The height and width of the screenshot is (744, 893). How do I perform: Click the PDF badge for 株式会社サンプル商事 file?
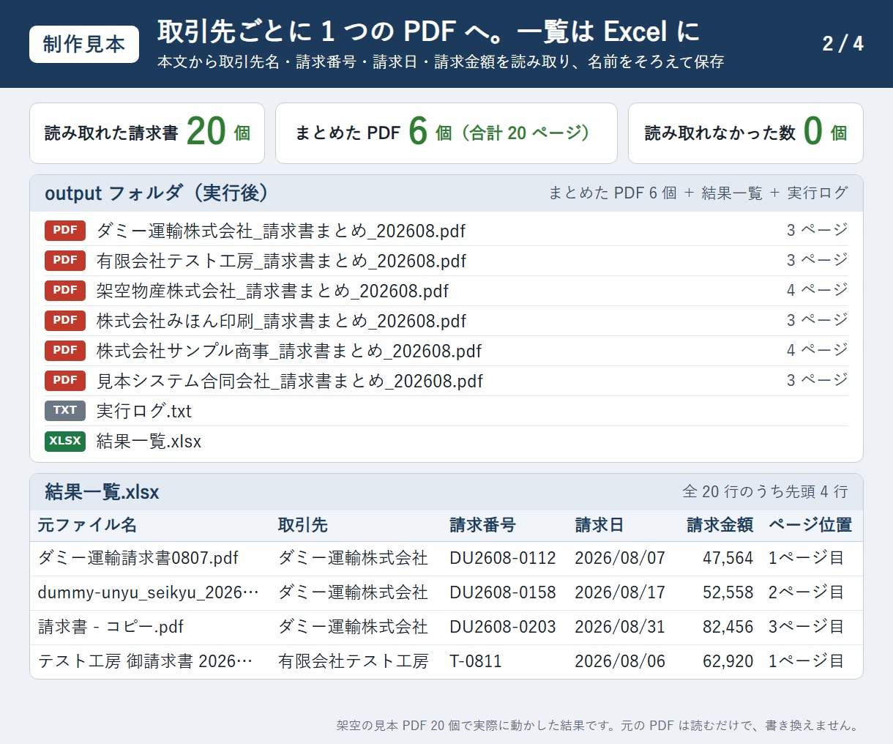coord(65,351)
